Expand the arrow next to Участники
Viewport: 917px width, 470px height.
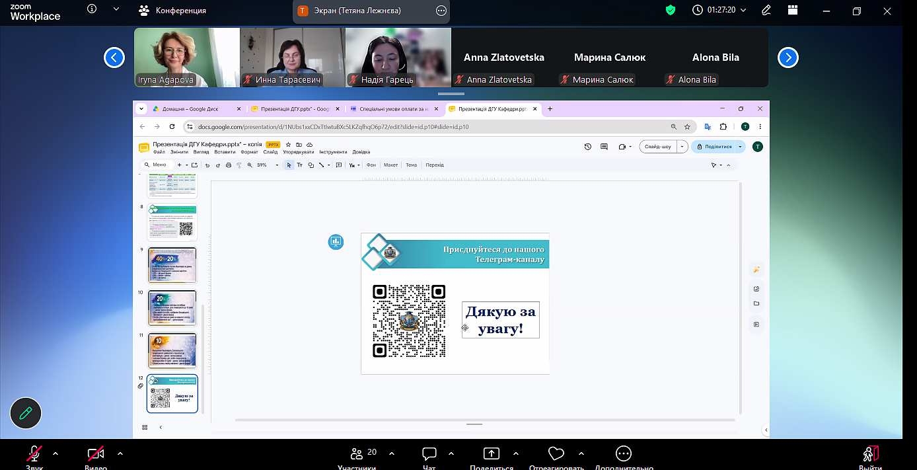pyautogui.click(x=392, y=453)
